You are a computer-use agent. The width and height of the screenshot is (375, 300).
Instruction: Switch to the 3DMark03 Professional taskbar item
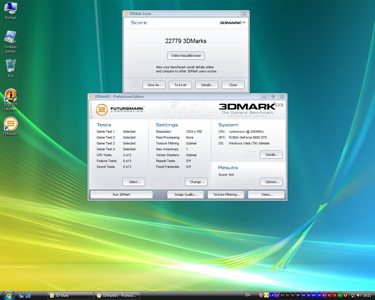pos(117,296)
